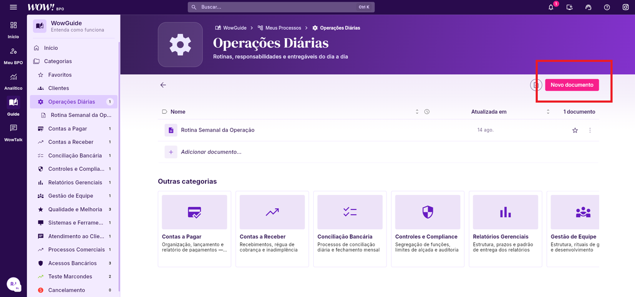Click the WOW! BPO logo

click(46, 7)
